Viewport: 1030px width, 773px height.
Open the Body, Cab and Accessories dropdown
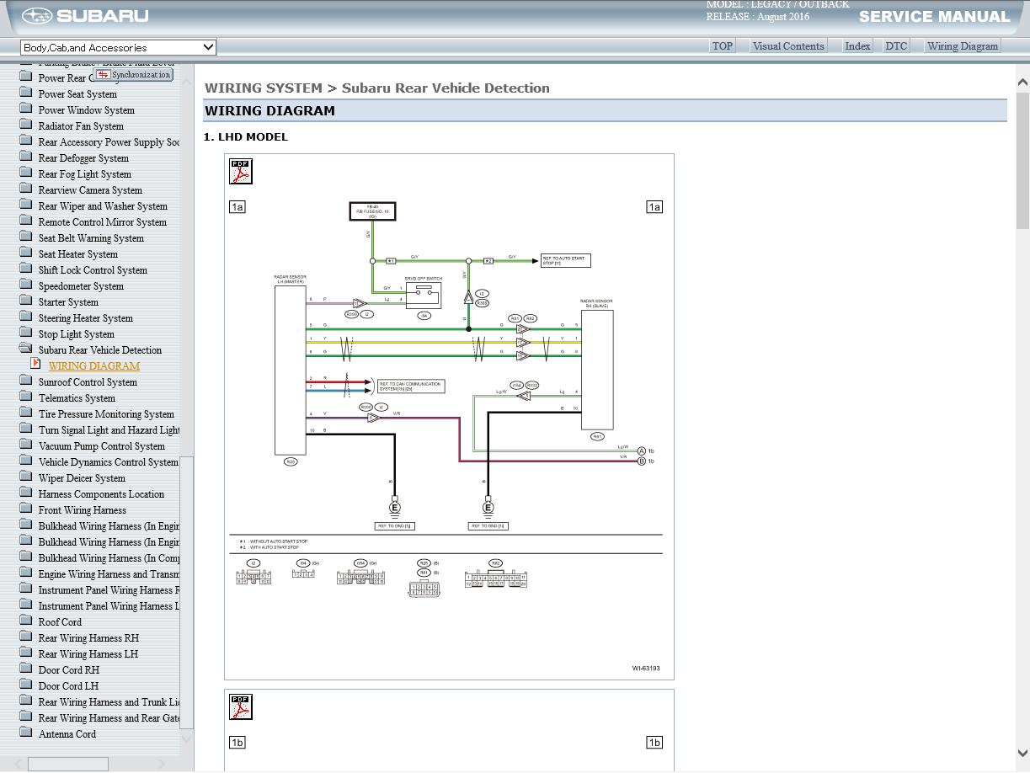point(118,47)
